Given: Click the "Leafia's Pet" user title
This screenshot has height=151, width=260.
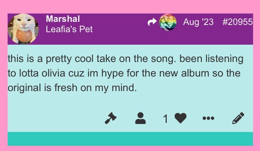Looking at the screenshot, I should [x=69, y=29].
